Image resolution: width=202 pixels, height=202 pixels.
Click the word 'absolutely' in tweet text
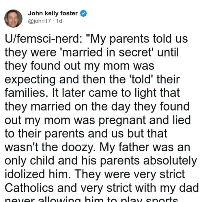coord(170,161)
